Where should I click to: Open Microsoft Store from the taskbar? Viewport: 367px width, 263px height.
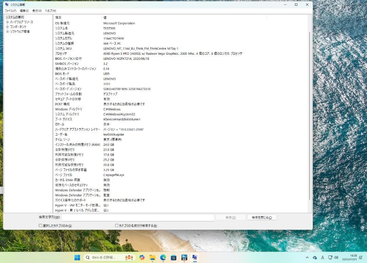(x=174, y=258)
